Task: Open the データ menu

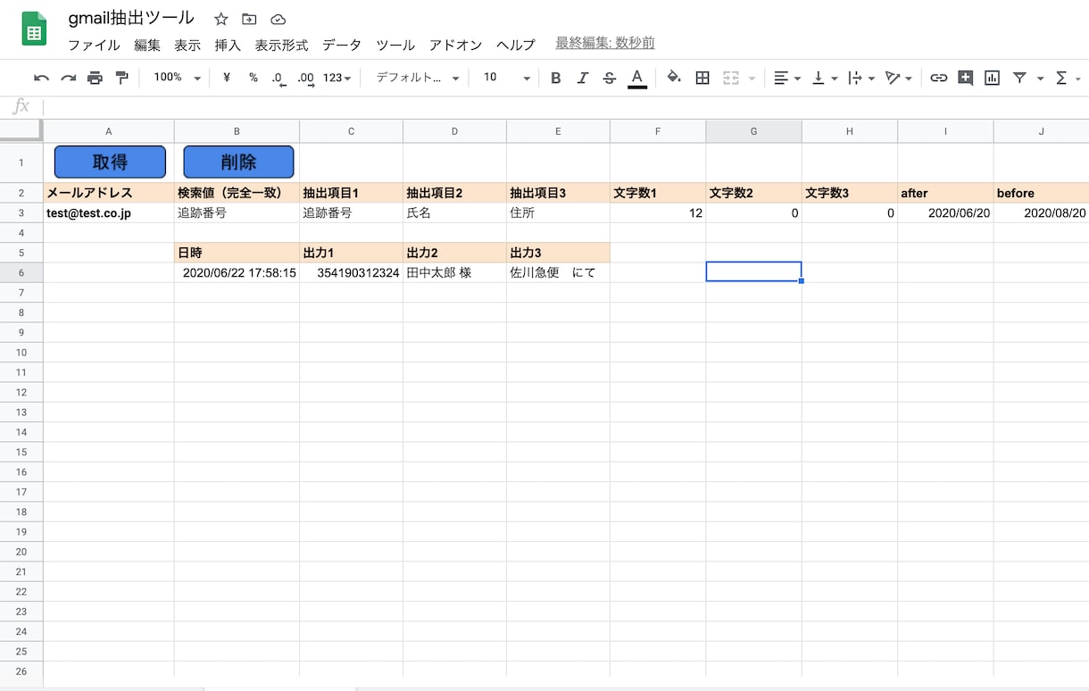Action: [342, 45]
